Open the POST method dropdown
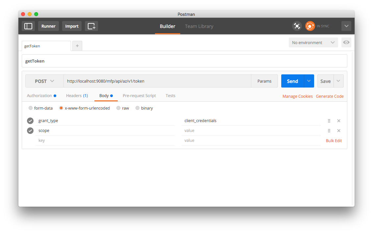 tap(44, 81)
